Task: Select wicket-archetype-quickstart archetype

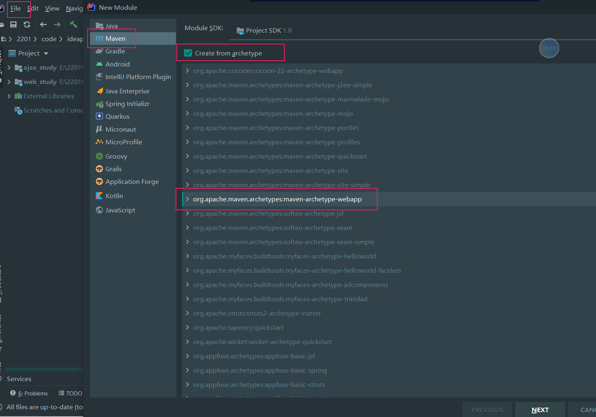Action: tap(262, 342)
